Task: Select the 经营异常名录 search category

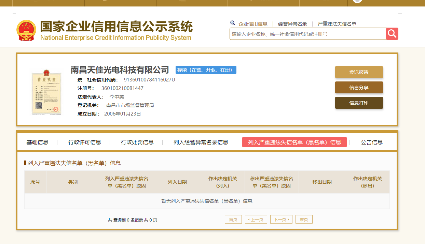Action: [x=292, y=24]
